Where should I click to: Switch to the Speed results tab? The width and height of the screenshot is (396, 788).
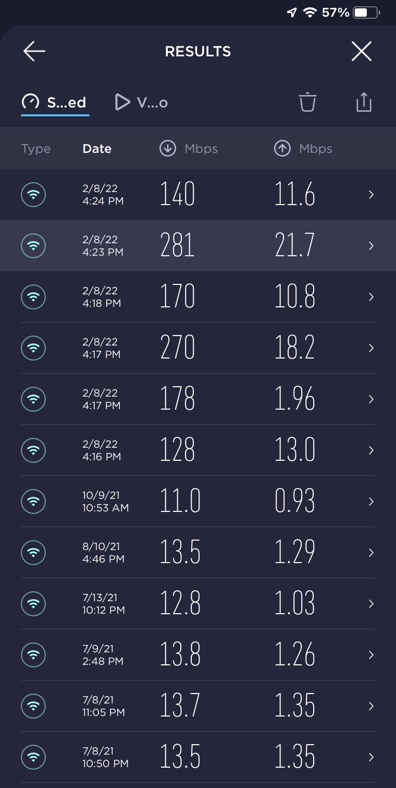(55, 102)
